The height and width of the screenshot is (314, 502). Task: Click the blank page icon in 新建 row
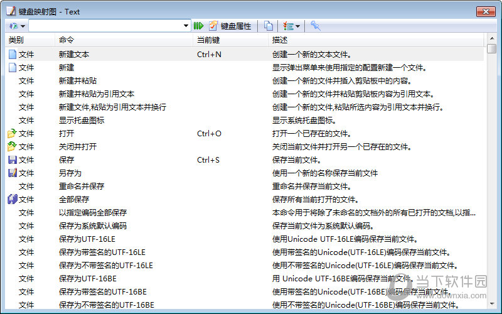[x=13, y=68]
